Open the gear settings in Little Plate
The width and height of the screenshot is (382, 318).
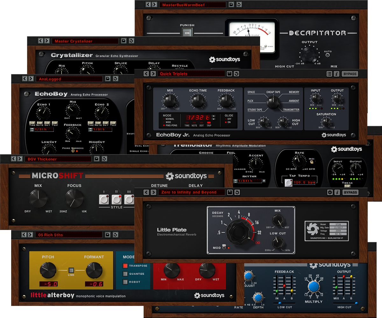[x=330, y=192]
